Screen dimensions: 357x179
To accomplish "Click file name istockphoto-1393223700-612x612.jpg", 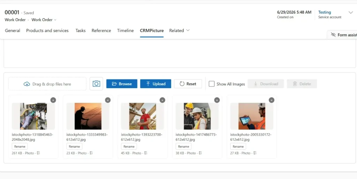I will 142,137.
